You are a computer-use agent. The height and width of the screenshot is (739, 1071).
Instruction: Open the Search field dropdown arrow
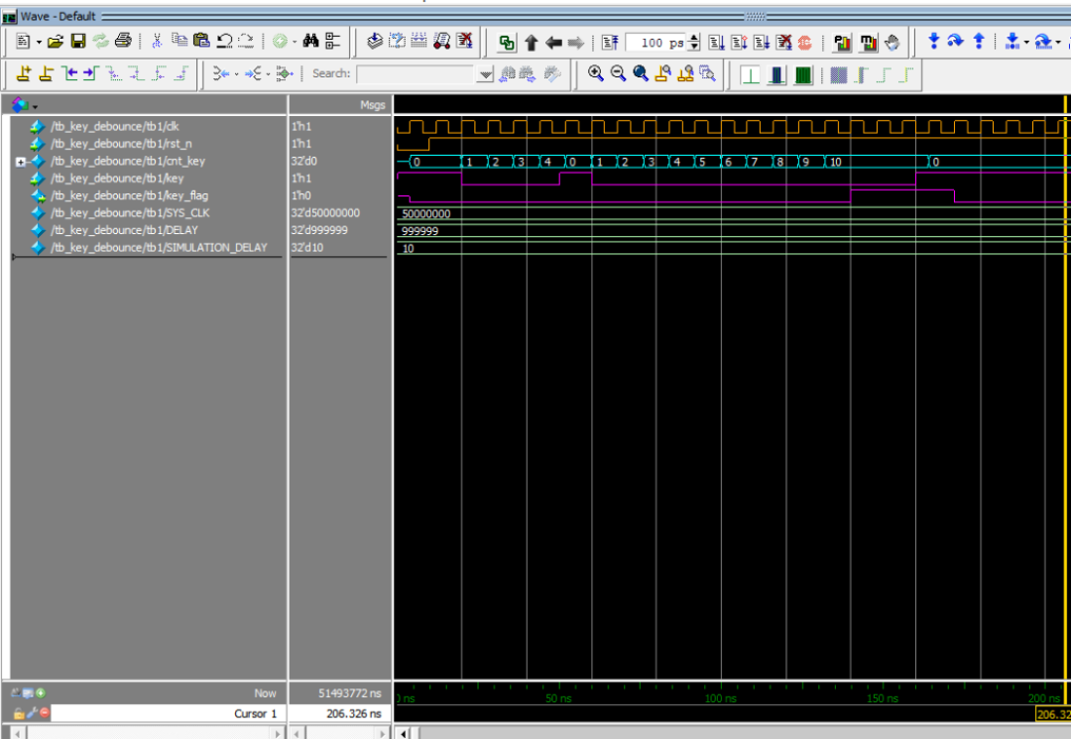485,74
